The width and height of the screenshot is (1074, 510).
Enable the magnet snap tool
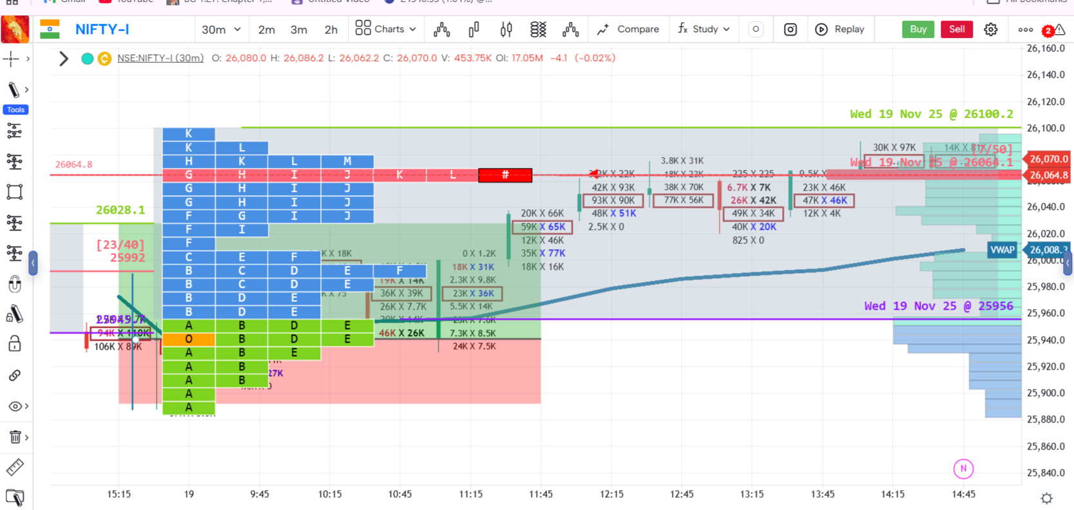click(x=15, y=283)
